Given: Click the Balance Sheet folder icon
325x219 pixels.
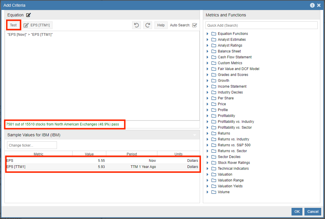Looking at the screenshot, I should pyautogui.click(x=214, y=51).
